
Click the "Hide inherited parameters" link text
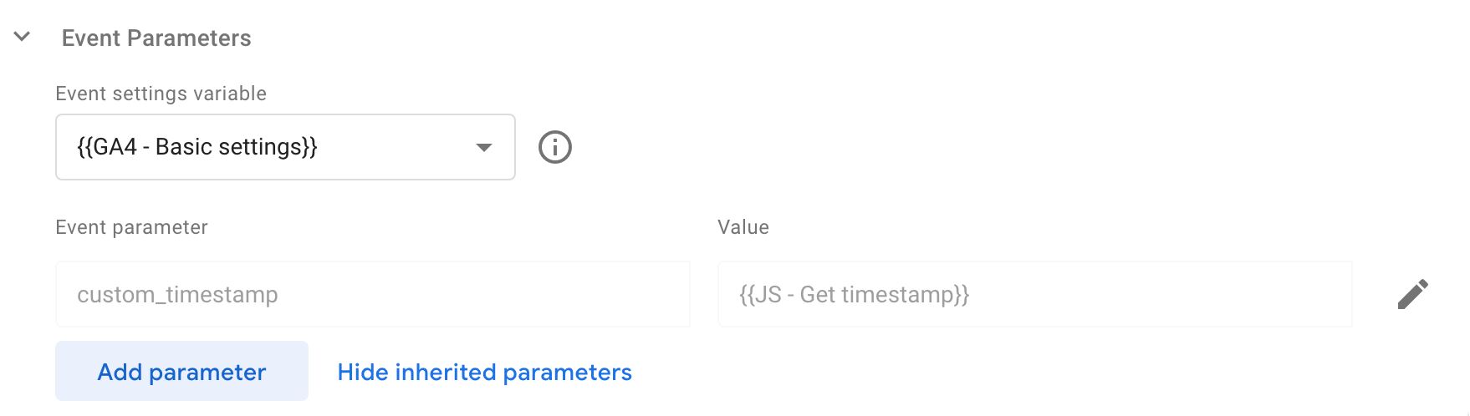(484, 372)
